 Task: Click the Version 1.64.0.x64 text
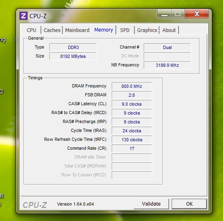tap(75, 204)
